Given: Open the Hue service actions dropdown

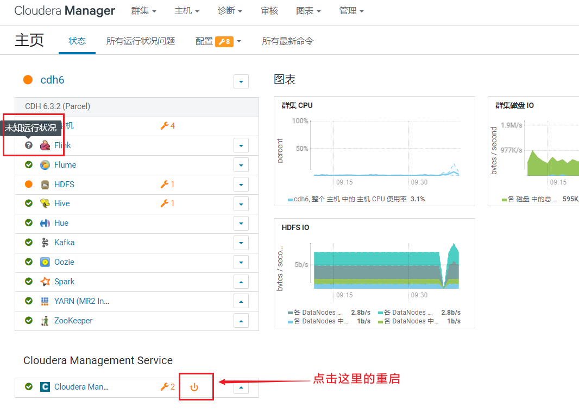Looking at the screenshot, I should (241, 223).
